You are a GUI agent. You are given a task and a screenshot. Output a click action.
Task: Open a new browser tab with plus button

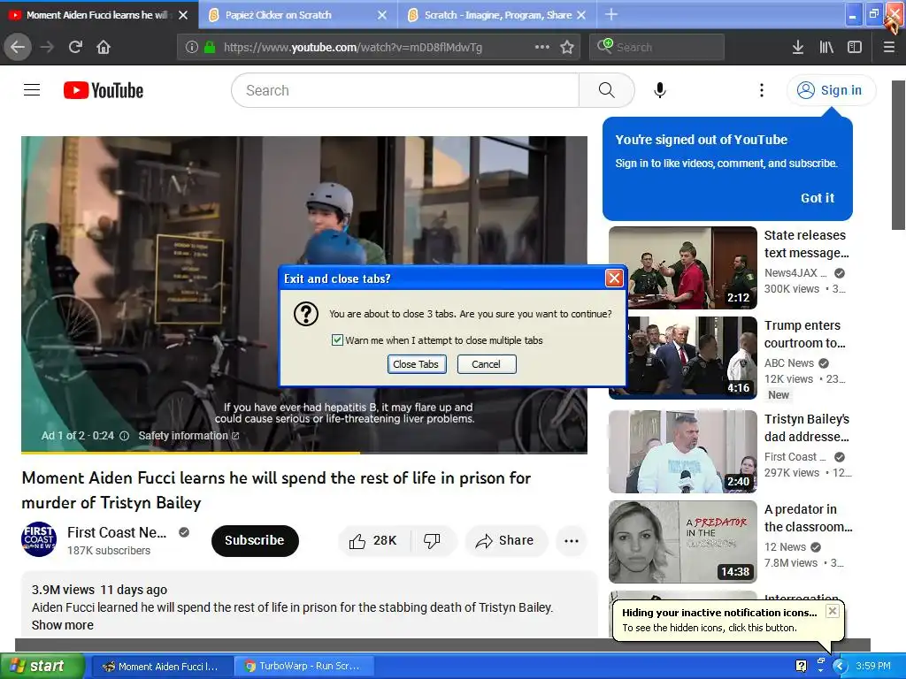[x=611, y=14]
